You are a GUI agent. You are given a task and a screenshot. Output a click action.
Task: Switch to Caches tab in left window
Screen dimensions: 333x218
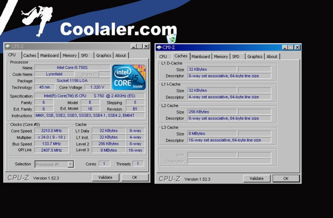(x=30, y=55)
